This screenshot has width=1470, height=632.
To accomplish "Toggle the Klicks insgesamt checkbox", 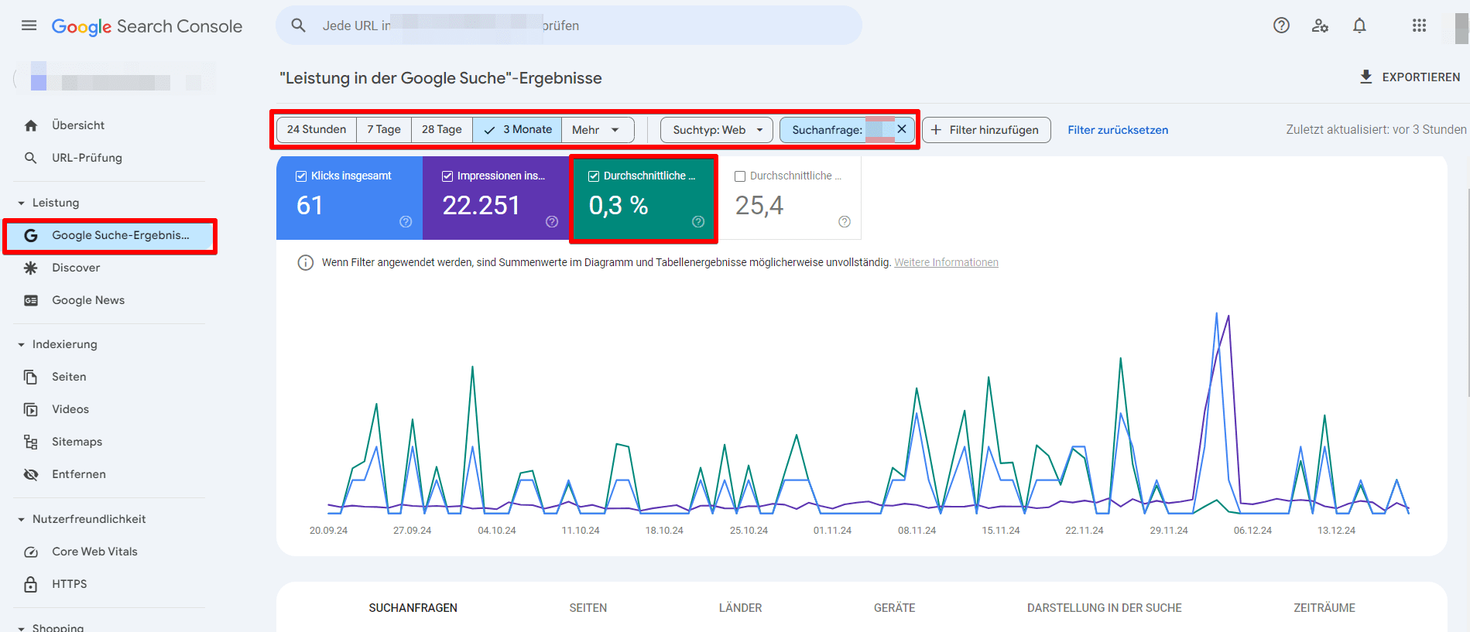I will click(301, 176).
